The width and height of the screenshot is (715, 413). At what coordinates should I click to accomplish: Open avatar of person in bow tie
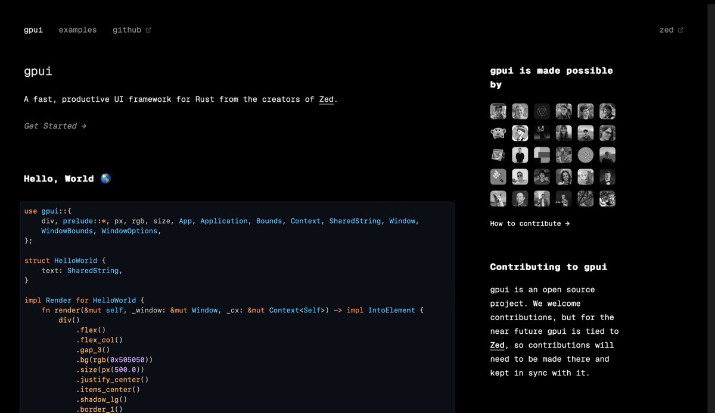tap(607, 177)
